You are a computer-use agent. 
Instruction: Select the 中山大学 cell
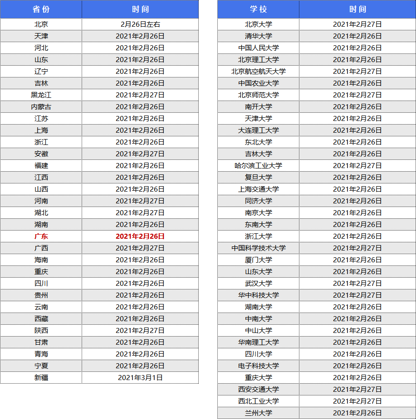[258, 330]
